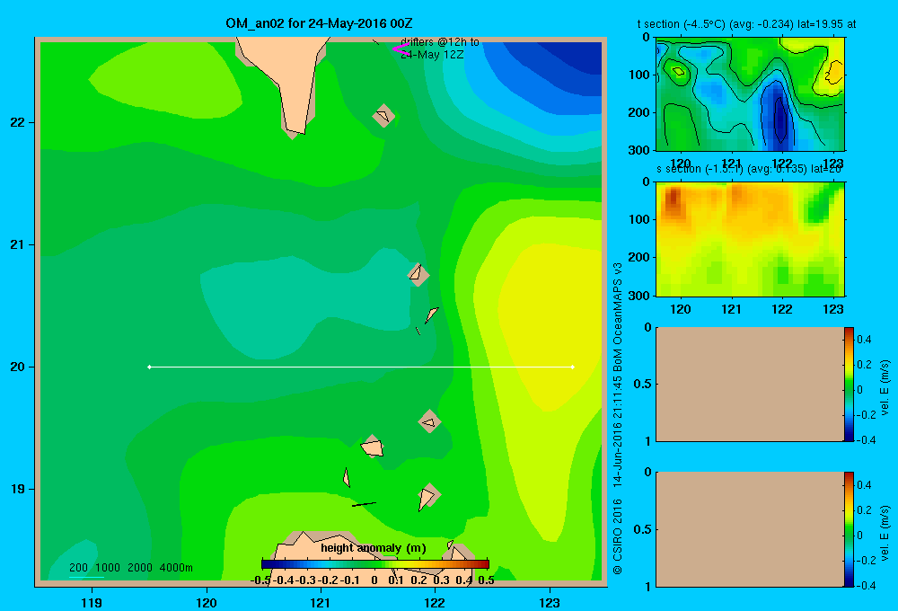Click the color bar of the lower vel. E panel
This screenshot has height=611, width=898.
click(849, 529)
